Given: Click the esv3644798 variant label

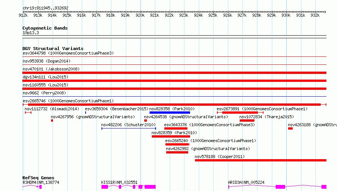Looking at the screenshot, I should (x=68, y=53).
